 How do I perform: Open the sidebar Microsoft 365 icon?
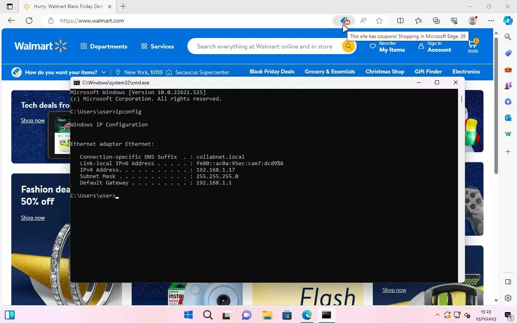[x=508, y=102]
